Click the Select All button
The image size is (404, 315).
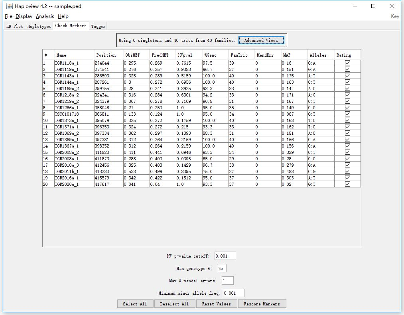[x=135, y=304]
